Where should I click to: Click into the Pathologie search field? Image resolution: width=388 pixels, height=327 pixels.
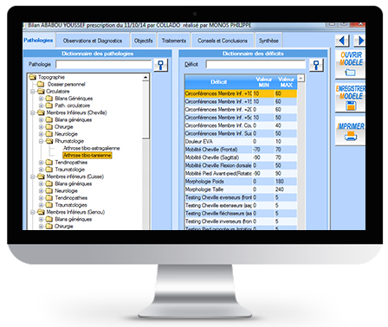pos(104,64)
